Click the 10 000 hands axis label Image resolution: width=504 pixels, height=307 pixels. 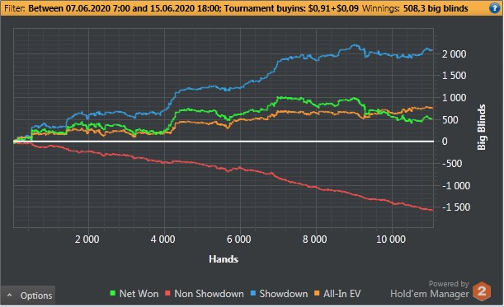(391, 239)
